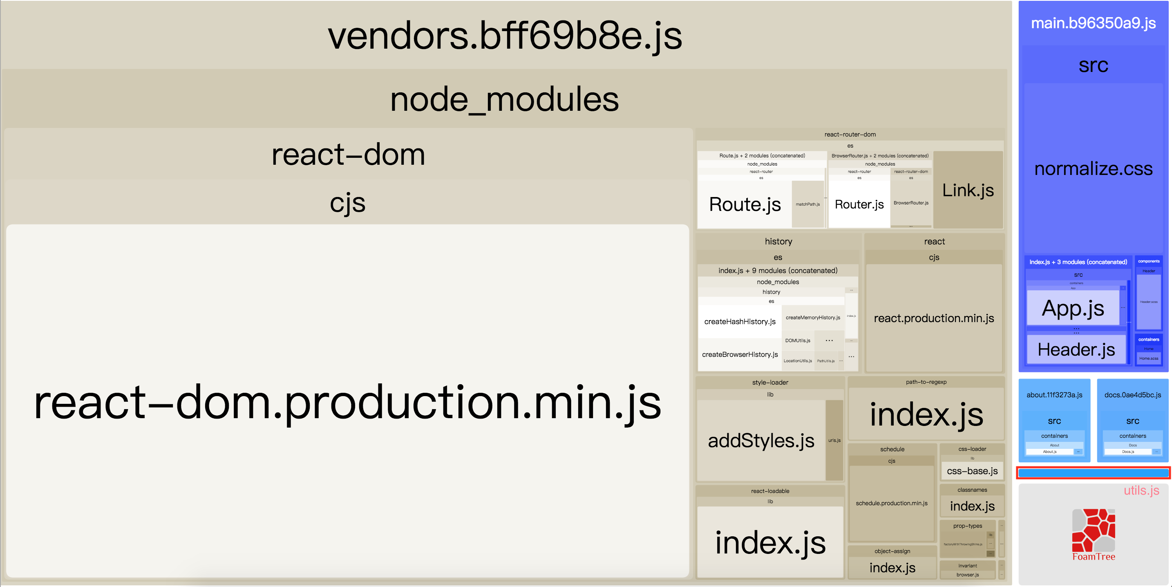This screenshot has width=1172, height=587.
Task: Select the About.js cell
Action: pos(1049,452)
